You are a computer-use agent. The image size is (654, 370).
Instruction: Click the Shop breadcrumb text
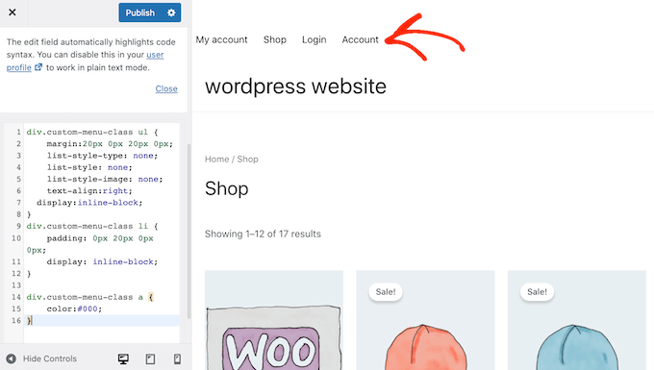click(x=248, y=160)
